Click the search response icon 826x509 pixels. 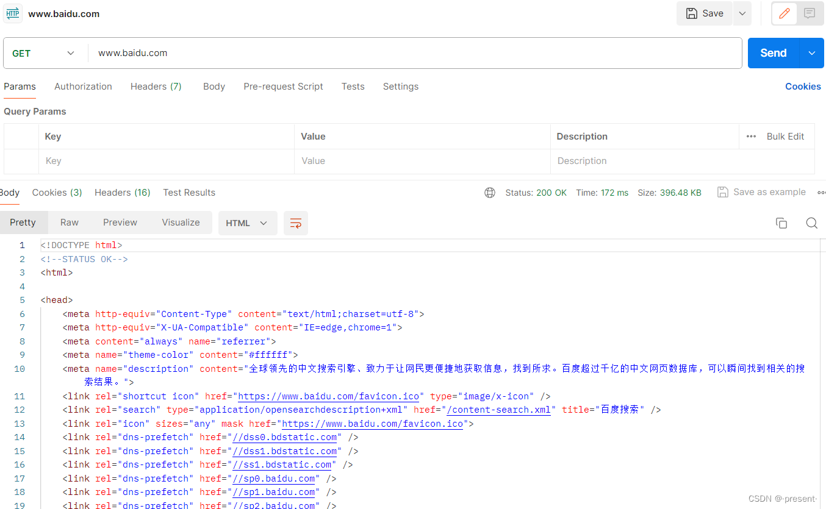point(811,223)
